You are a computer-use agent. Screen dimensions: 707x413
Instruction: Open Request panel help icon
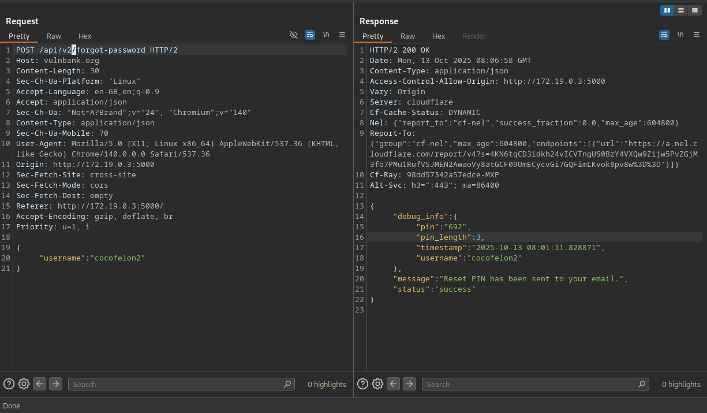[9, 384]
